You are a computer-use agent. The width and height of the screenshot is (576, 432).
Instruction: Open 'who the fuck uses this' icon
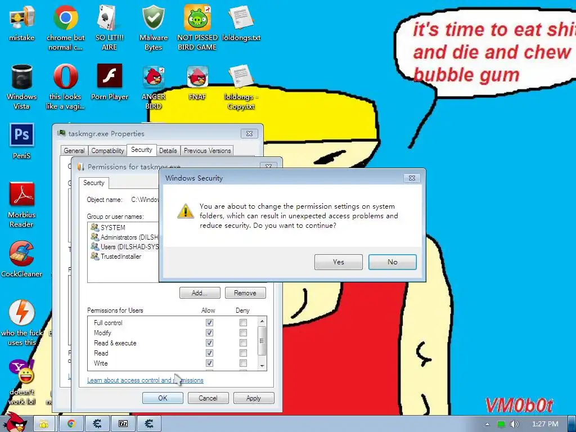(x=22, y=323)
